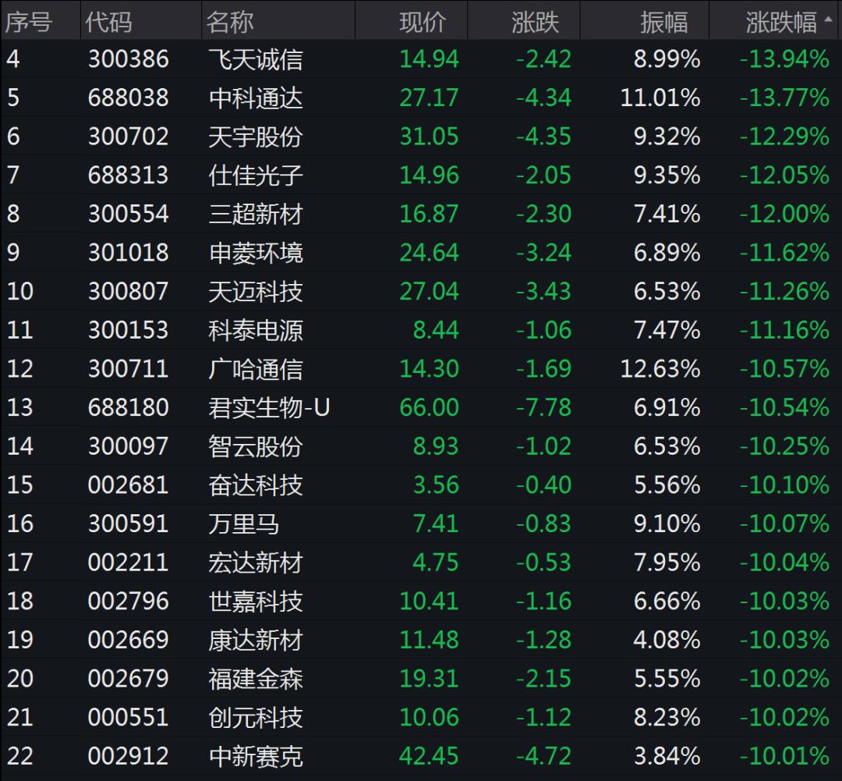The width and height of the screenshot is (842, 781).
Task: Select stock name 福建金森
Action: [x=256, y=678]
